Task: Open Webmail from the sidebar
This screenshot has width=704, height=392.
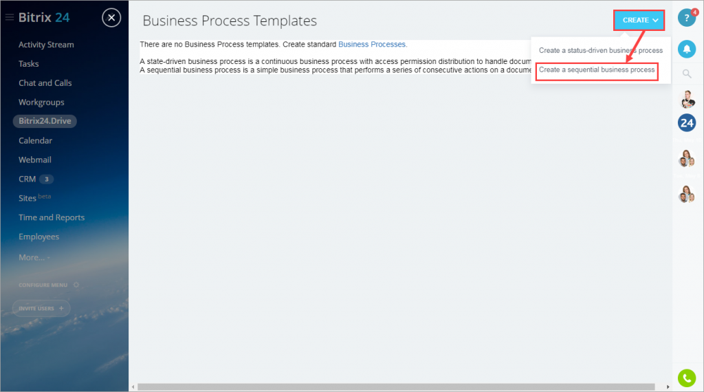Action: coord(35,160)
